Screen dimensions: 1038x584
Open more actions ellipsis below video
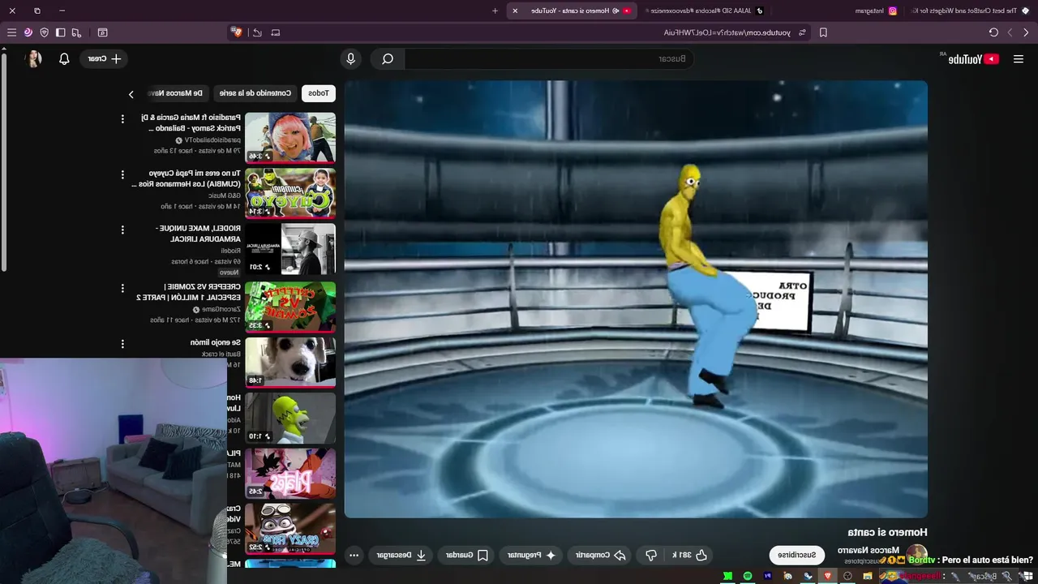pyautogui.click(x=354, y=555)
